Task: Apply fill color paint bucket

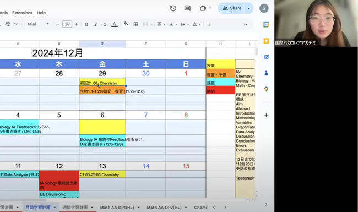Action: pyautogui.click(x=126, y=24)
